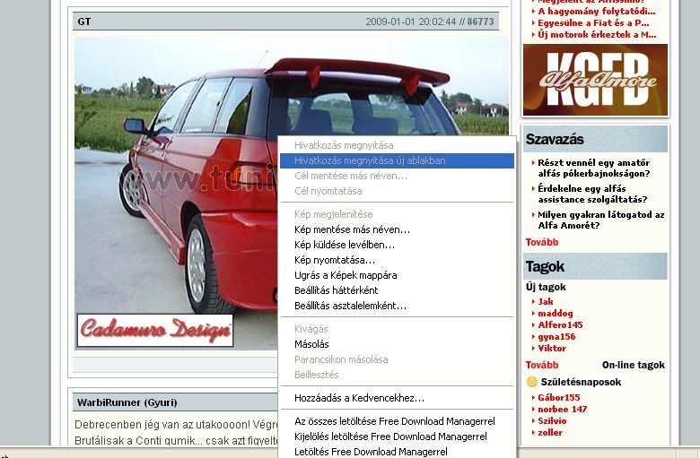The height and width of the screenshot is (458, 700).
Task: Open birthday member 'Szilvio'
Action: [x=552, y=420]
